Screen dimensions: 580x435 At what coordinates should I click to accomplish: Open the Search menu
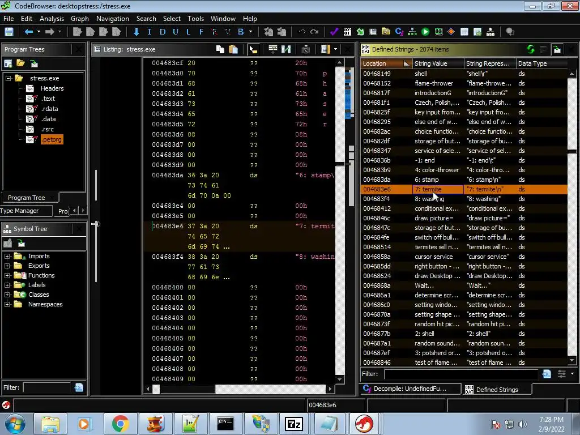click(146, 19)
